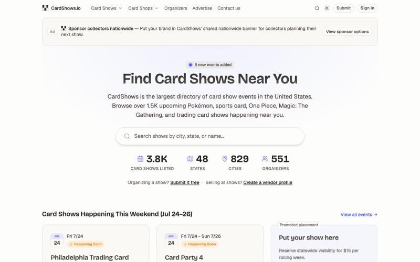
Task: Click the map icon beside 48 states
Action: coord(190,159)
